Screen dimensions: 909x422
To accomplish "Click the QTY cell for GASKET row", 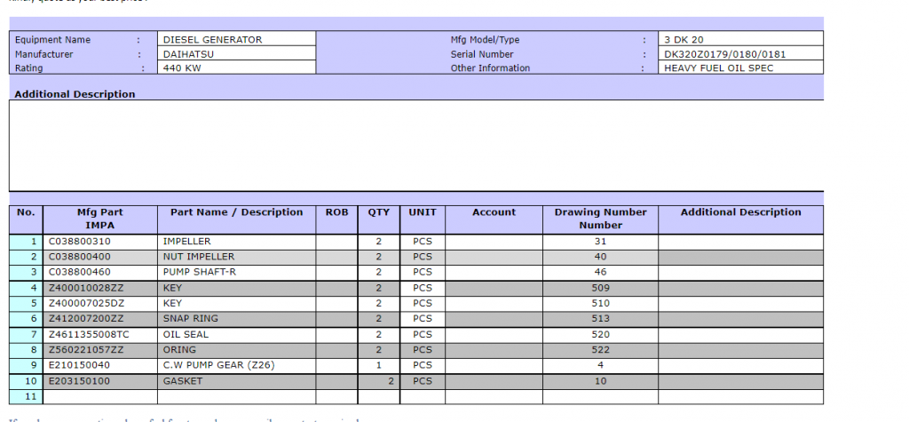I will [378, 381].
